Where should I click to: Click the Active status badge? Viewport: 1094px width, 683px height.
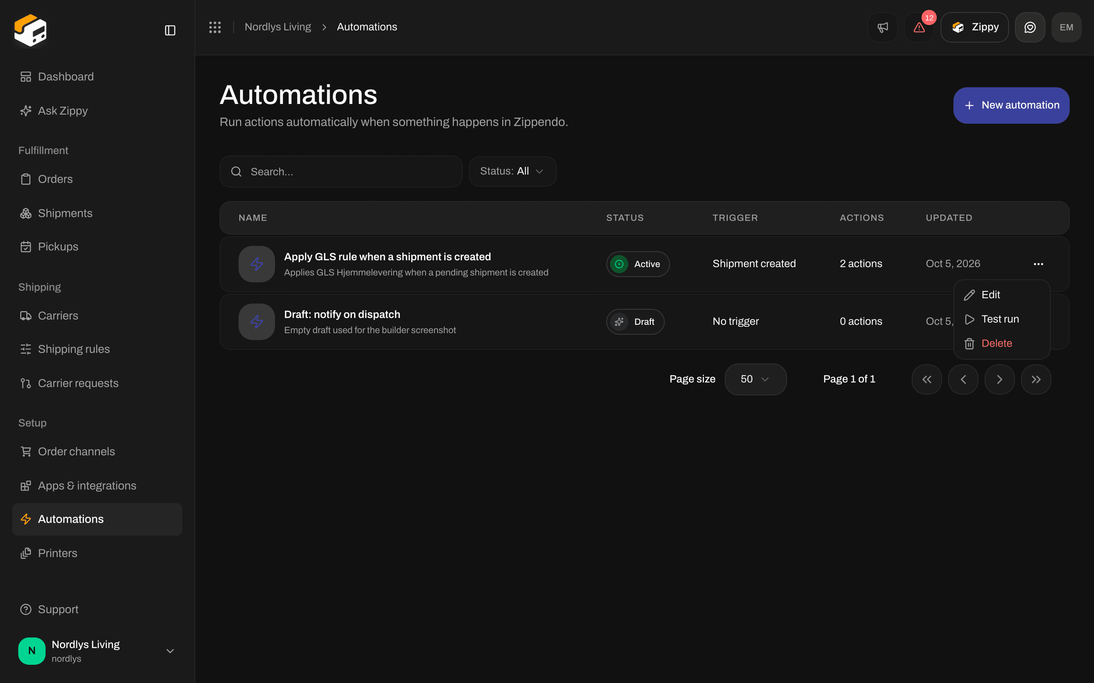coord(637,264)
